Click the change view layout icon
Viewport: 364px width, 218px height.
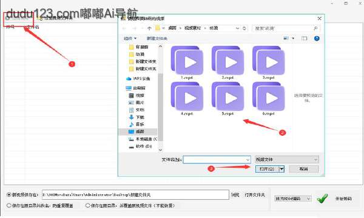(x=286, y=39)
